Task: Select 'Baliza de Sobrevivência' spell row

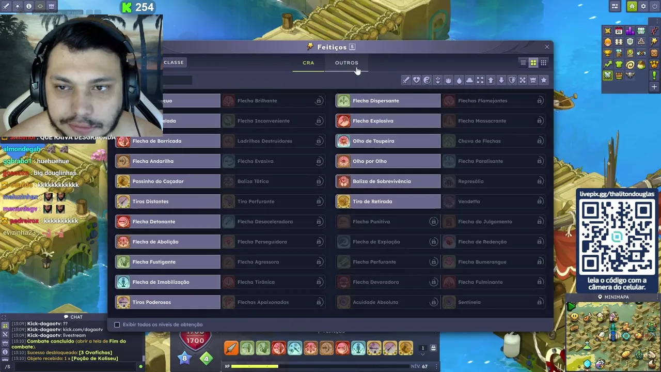Action: (x=388, y=181)
